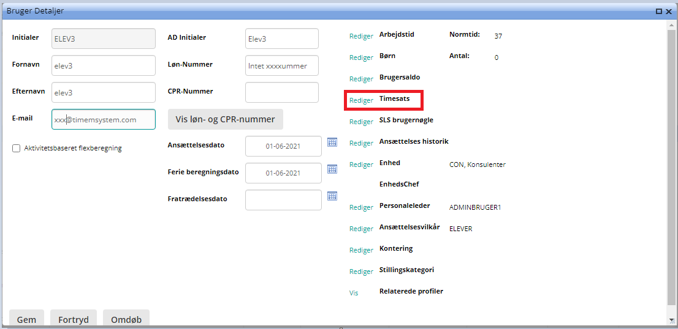Open calendar picker for Ferie beregningsdato
Image resolution: width=678 pixels, height=329 pixels.
point(332,169)
